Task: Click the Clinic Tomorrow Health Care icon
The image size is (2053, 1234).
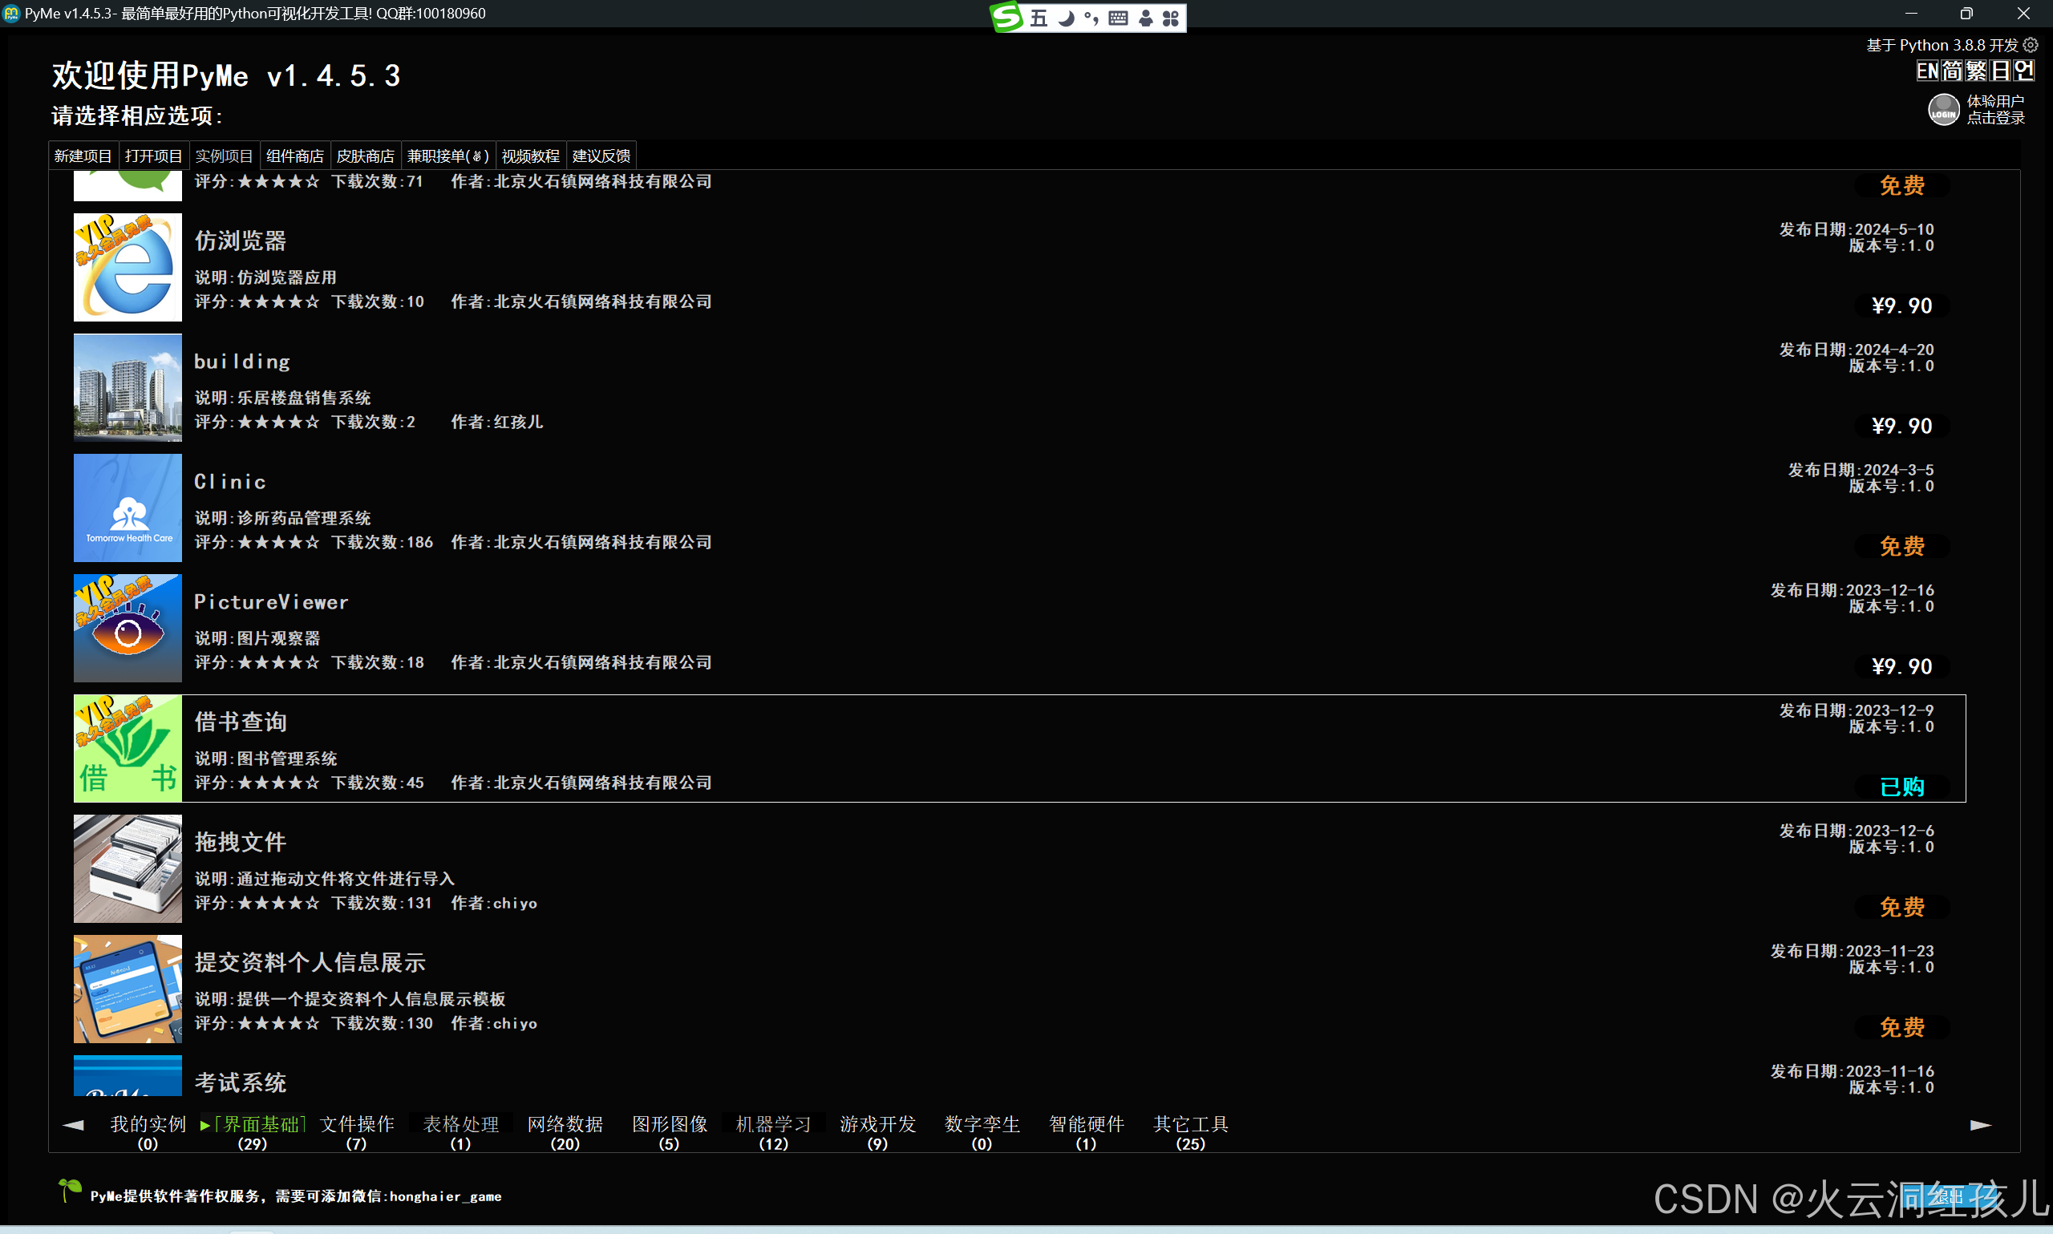Action: (128, 508)
